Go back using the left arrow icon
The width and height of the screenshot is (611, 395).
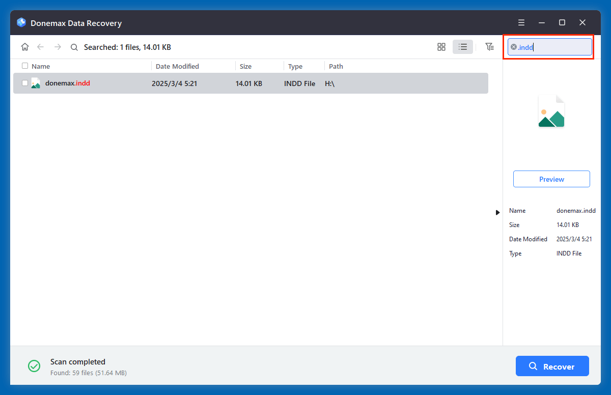pos(41,46)
